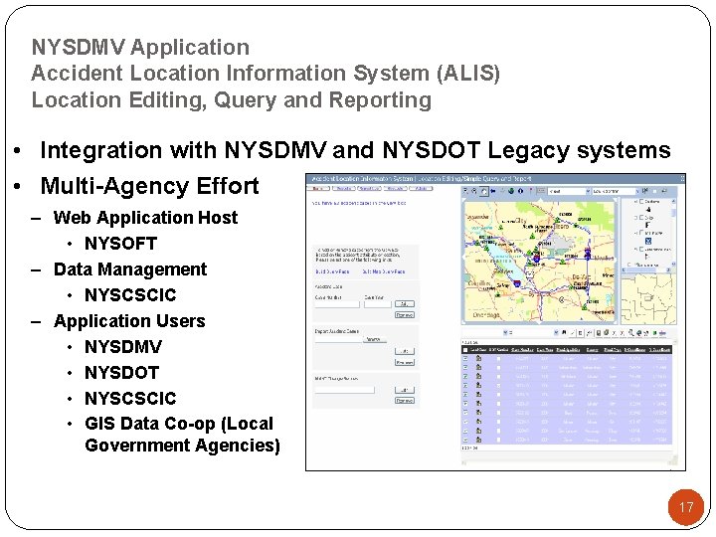
Task: Click the locate icon in last results row
Action: coord(478,440)
